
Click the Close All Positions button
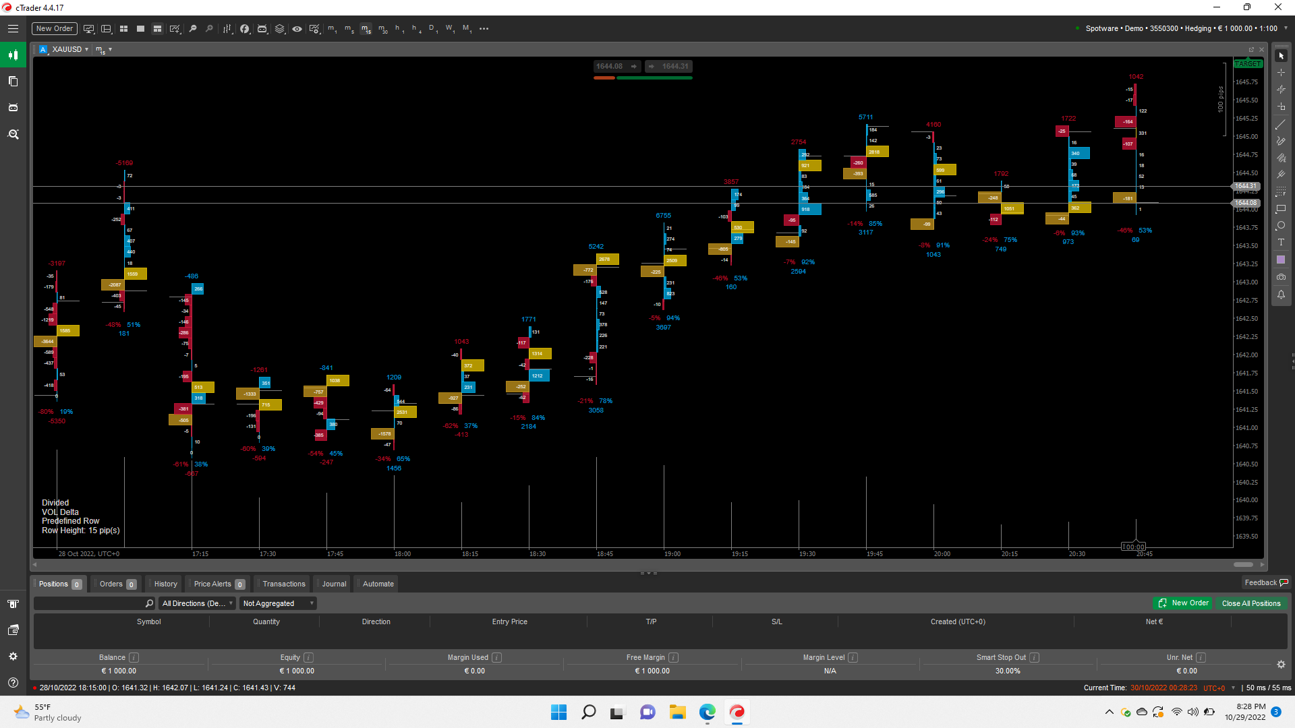[x=1250, y=603]
